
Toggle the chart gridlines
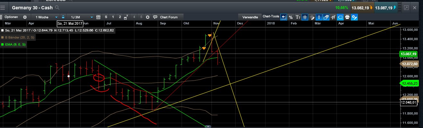[x=305, y=17]
